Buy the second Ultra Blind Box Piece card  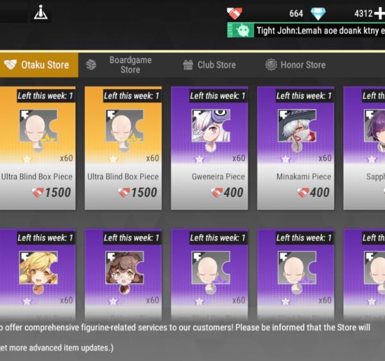[x=123, y=148]
